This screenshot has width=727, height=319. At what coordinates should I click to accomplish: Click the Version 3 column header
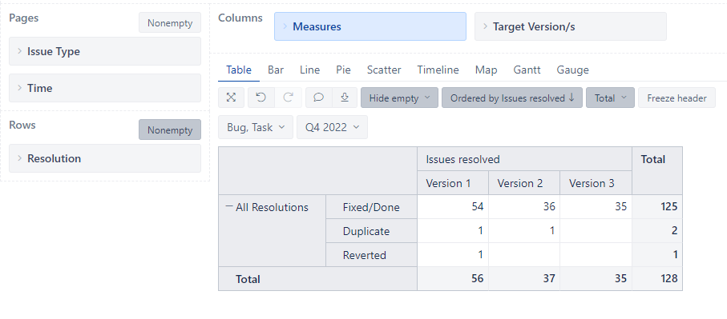tap(596, 183)
